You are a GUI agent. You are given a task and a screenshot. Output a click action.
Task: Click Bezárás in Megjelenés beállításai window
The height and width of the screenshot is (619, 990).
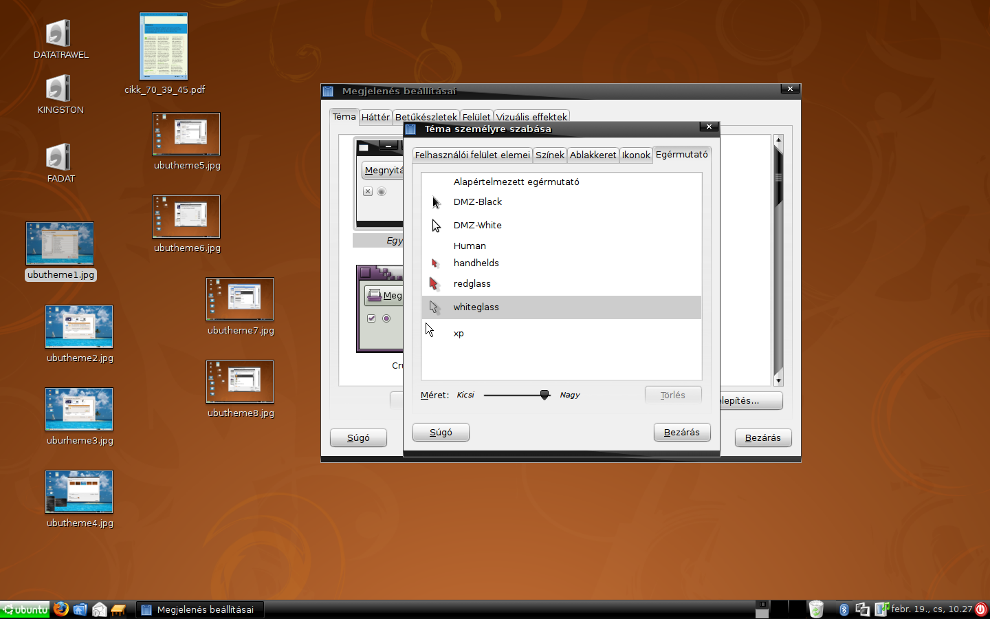pos(762,437)
